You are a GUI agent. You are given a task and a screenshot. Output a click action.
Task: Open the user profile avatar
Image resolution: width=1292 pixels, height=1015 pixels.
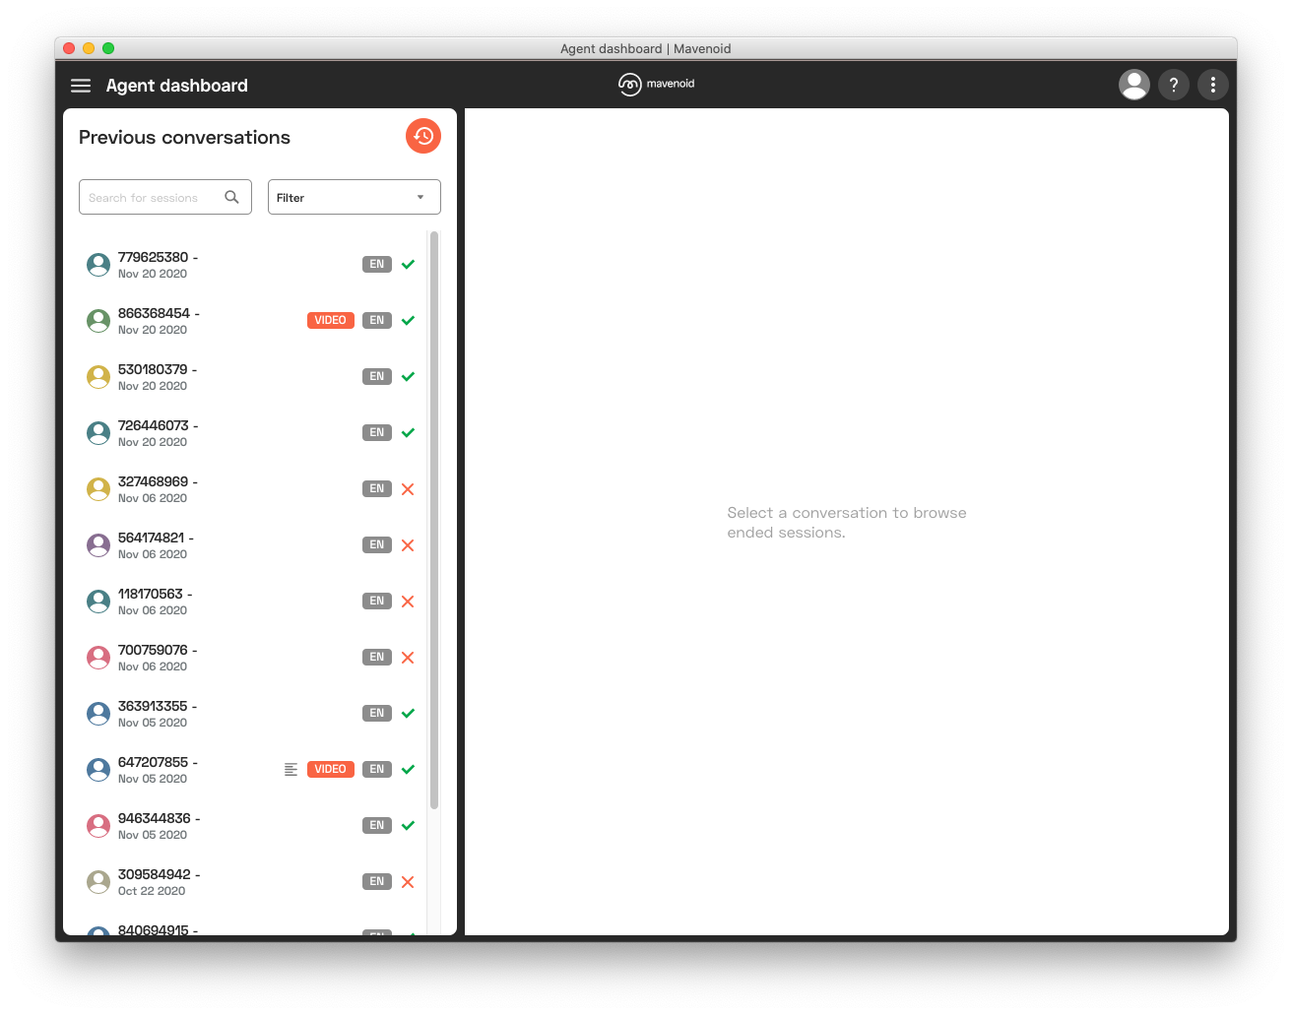(x=1134, y=85)
